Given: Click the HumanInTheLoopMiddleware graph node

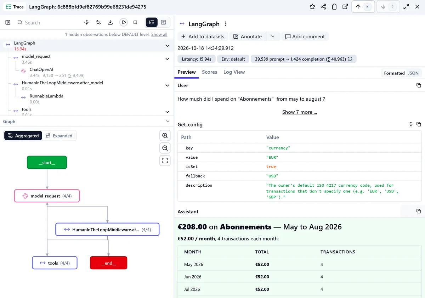Looking at the screenshot, I should click(x=107, y=230).
